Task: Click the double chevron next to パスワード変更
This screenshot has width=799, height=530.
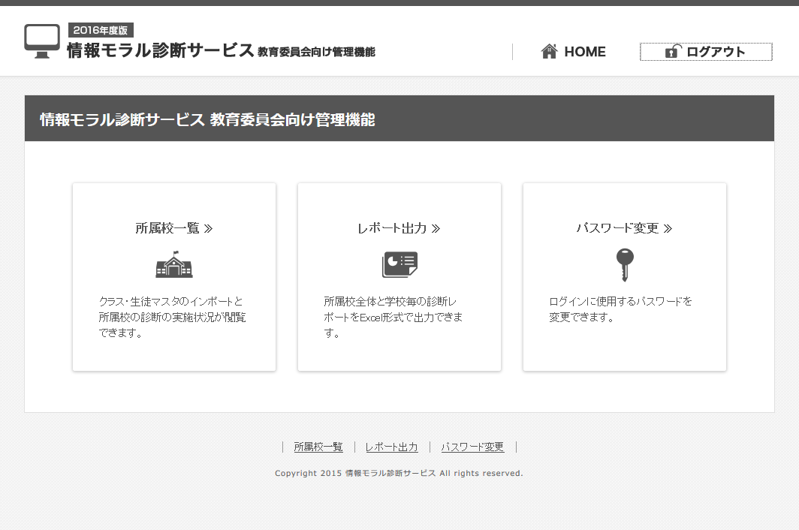Action: point(668,228)
